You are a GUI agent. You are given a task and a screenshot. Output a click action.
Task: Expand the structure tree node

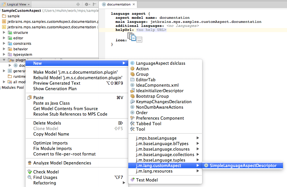[x=4, y=32]
